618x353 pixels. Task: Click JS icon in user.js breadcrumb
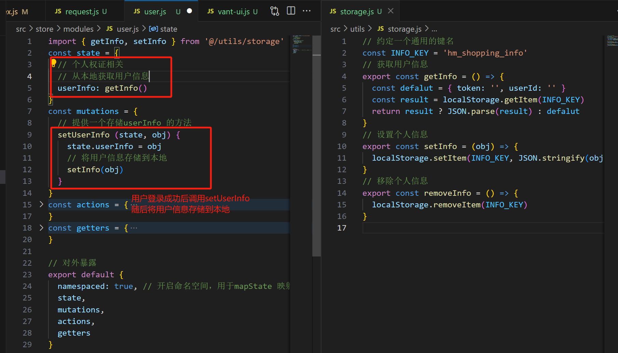110,29
